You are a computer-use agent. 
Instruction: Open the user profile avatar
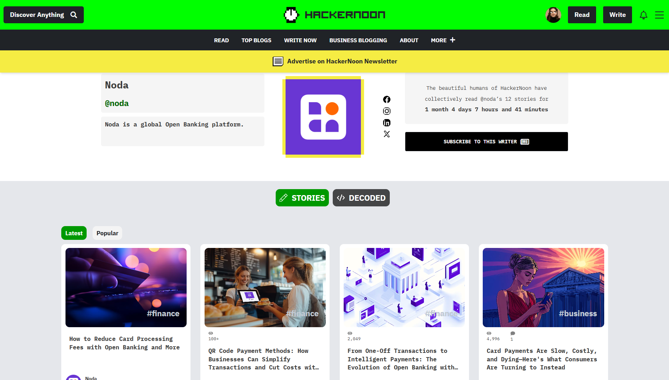(553, 15)
